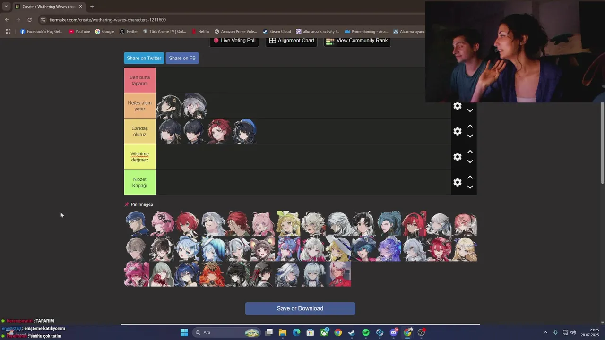Reload the tiermaker page
The image size is (605, 340).
pos(29,20)
